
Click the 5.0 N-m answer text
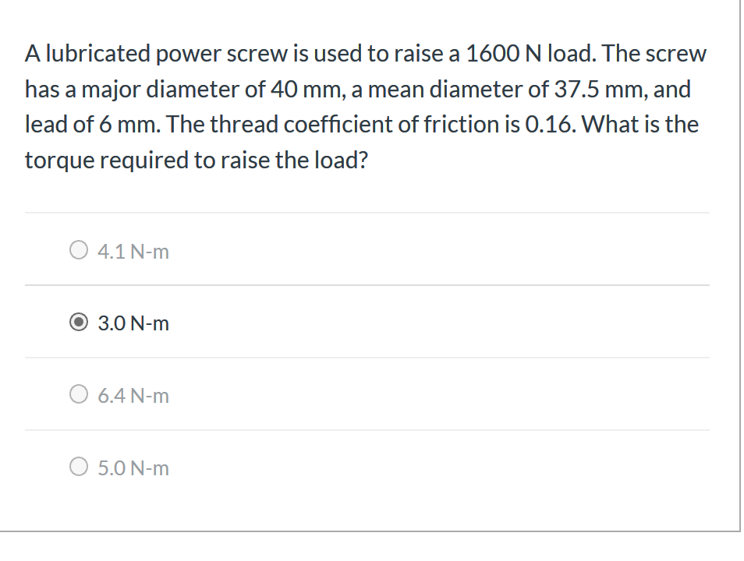[133, 467]
